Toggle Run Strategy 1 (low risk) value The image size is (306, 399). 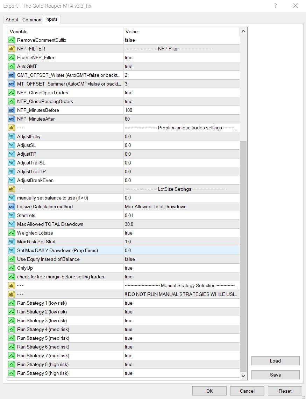coord(182,303)
